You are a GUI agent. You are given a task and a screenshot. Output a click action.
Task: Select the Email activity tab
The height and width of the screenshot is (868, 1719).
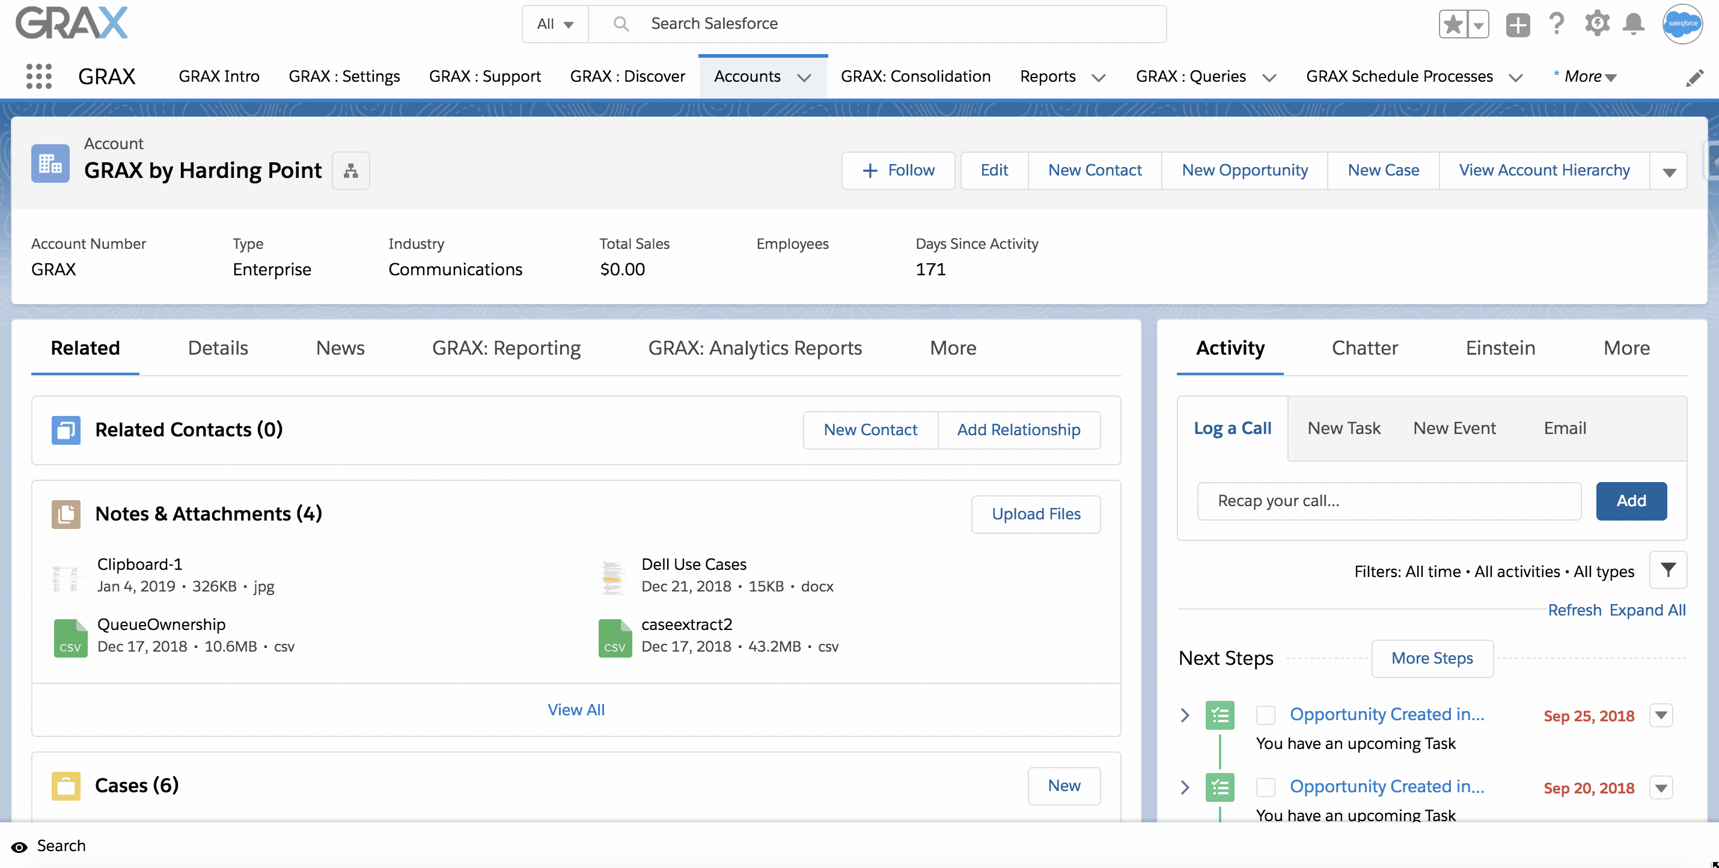click(x=1564, y=429)
